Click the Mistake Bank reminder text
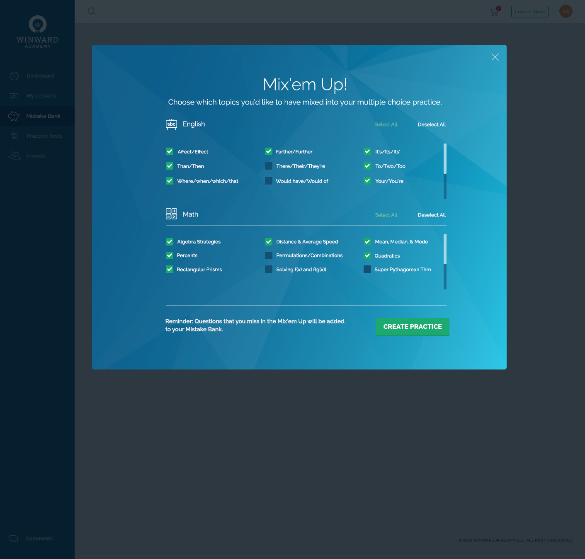The height and width of the screenshot is (559, 585). click(255, 325)
